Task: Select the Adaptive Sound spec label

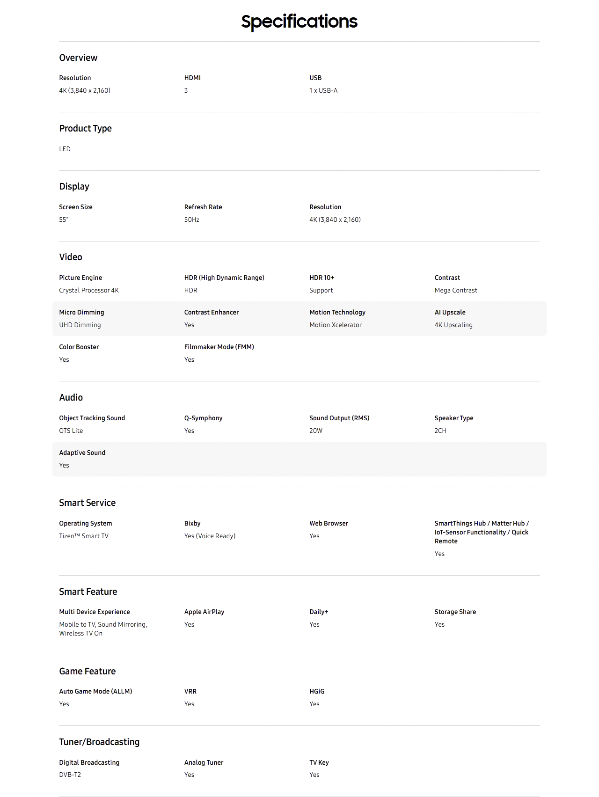Action: tap(82, 453)
